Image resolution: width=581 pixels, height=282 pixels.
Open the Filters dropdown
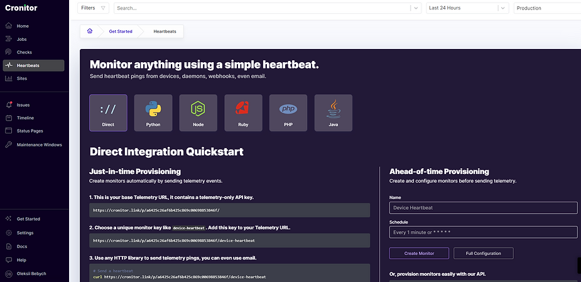pyautogui.click(x=93, y=8)
